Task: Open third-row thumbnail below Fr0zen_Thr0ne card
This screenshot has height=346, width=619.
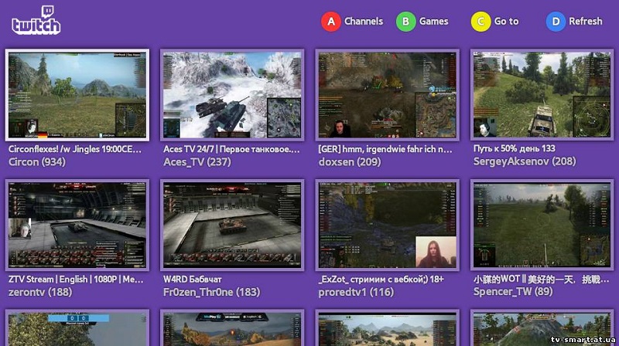Action: click(232, 328)
